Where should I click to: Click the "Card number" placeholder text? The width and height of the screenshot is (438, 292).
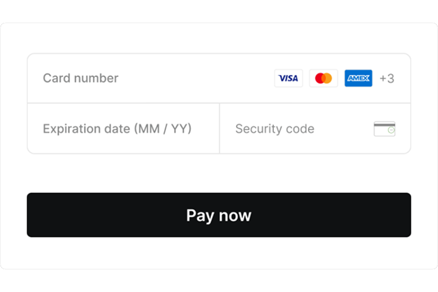coord(80,78)
